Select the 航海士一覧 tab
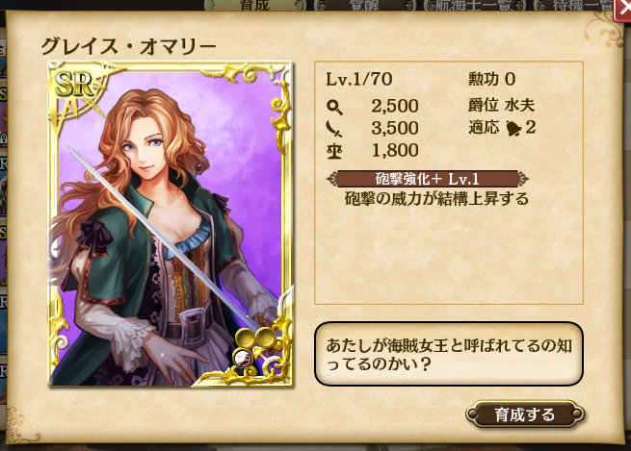This screenshot has width=631, height=451. click(x=474, y=5)
